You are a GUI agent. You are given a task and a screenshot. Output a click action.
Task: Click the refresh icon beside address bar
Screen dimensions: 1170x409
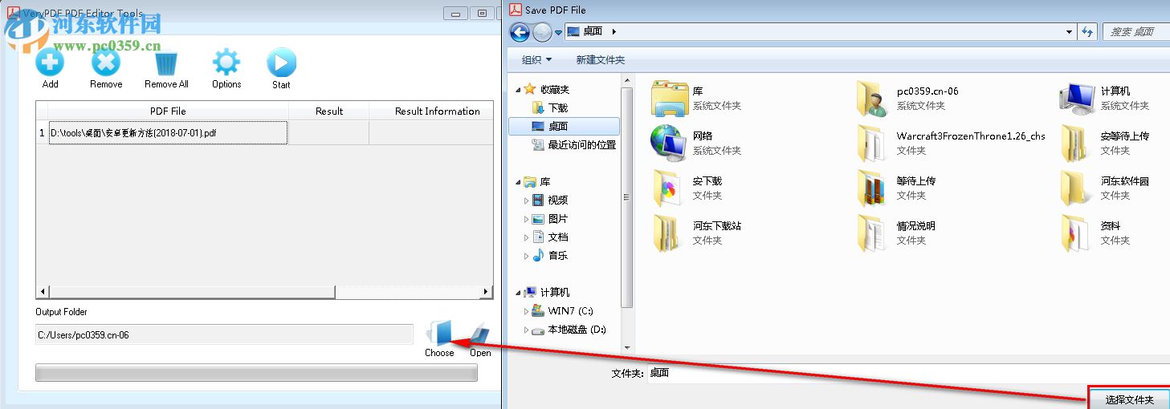[x=1087, y=32]
